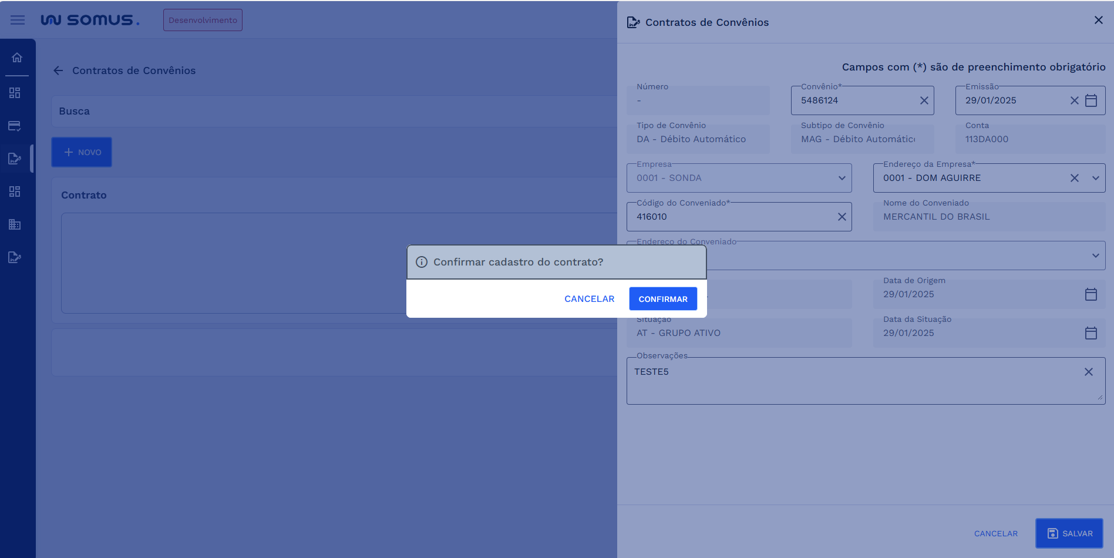Click the Novo button

pyautogui.click(x=82, y=152)
